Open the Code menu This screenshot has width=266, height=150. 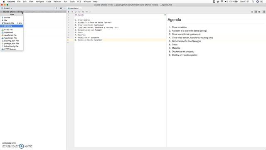49,2
